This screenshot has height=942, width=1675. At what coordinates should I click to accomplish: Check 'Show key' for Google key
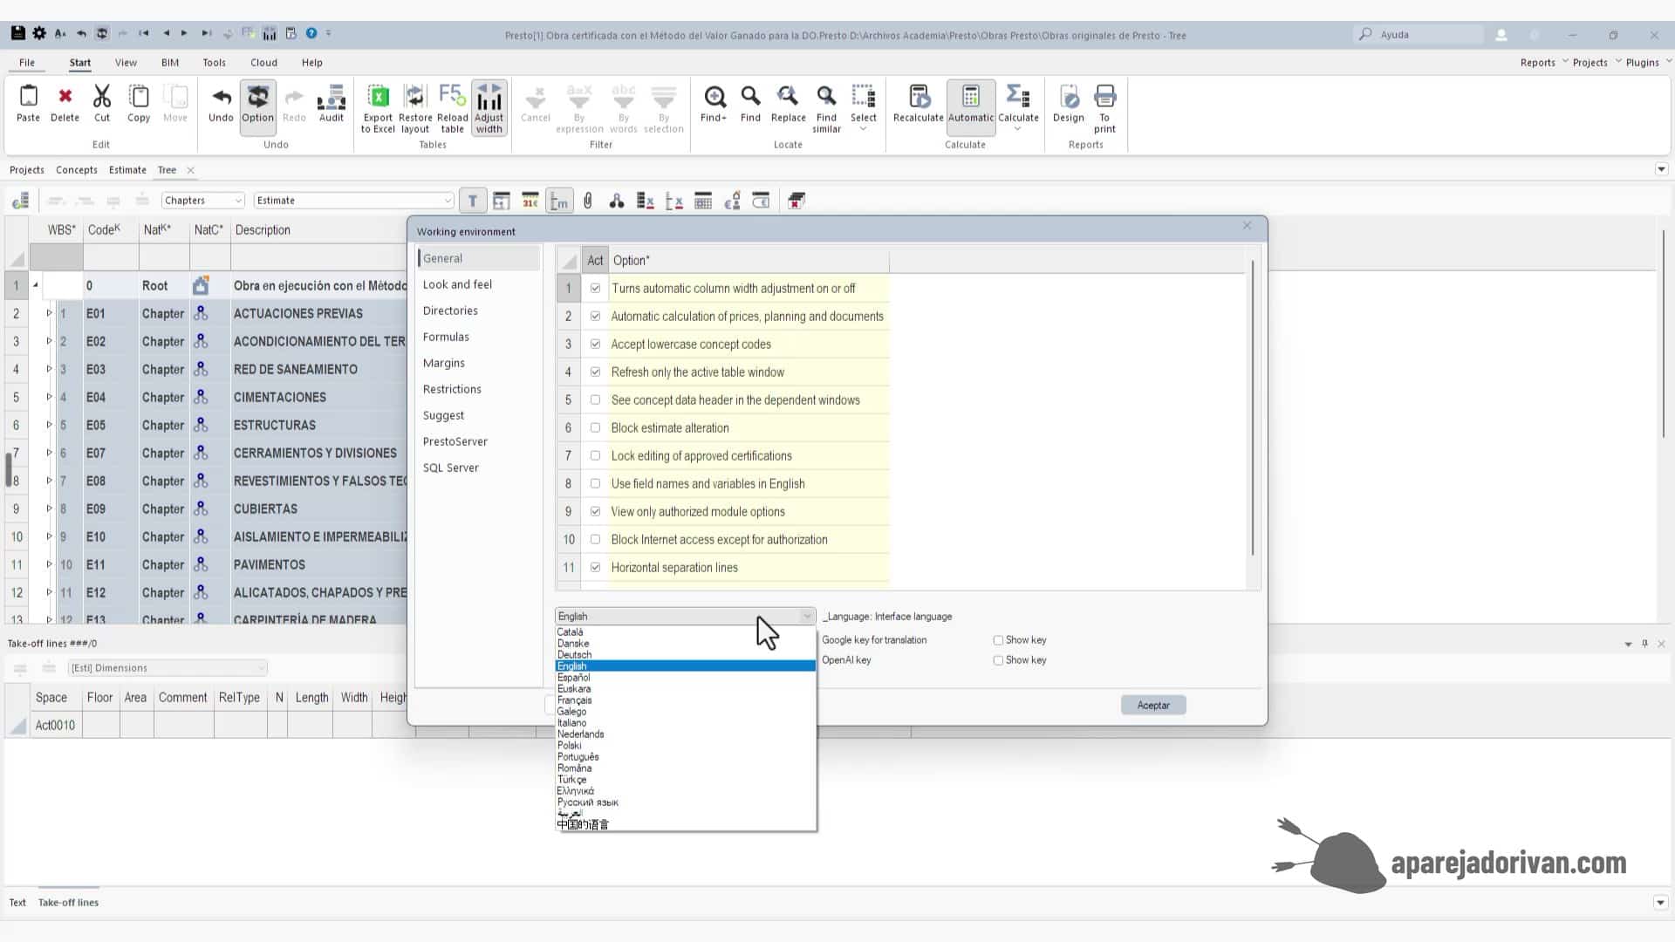pos(998,640)
